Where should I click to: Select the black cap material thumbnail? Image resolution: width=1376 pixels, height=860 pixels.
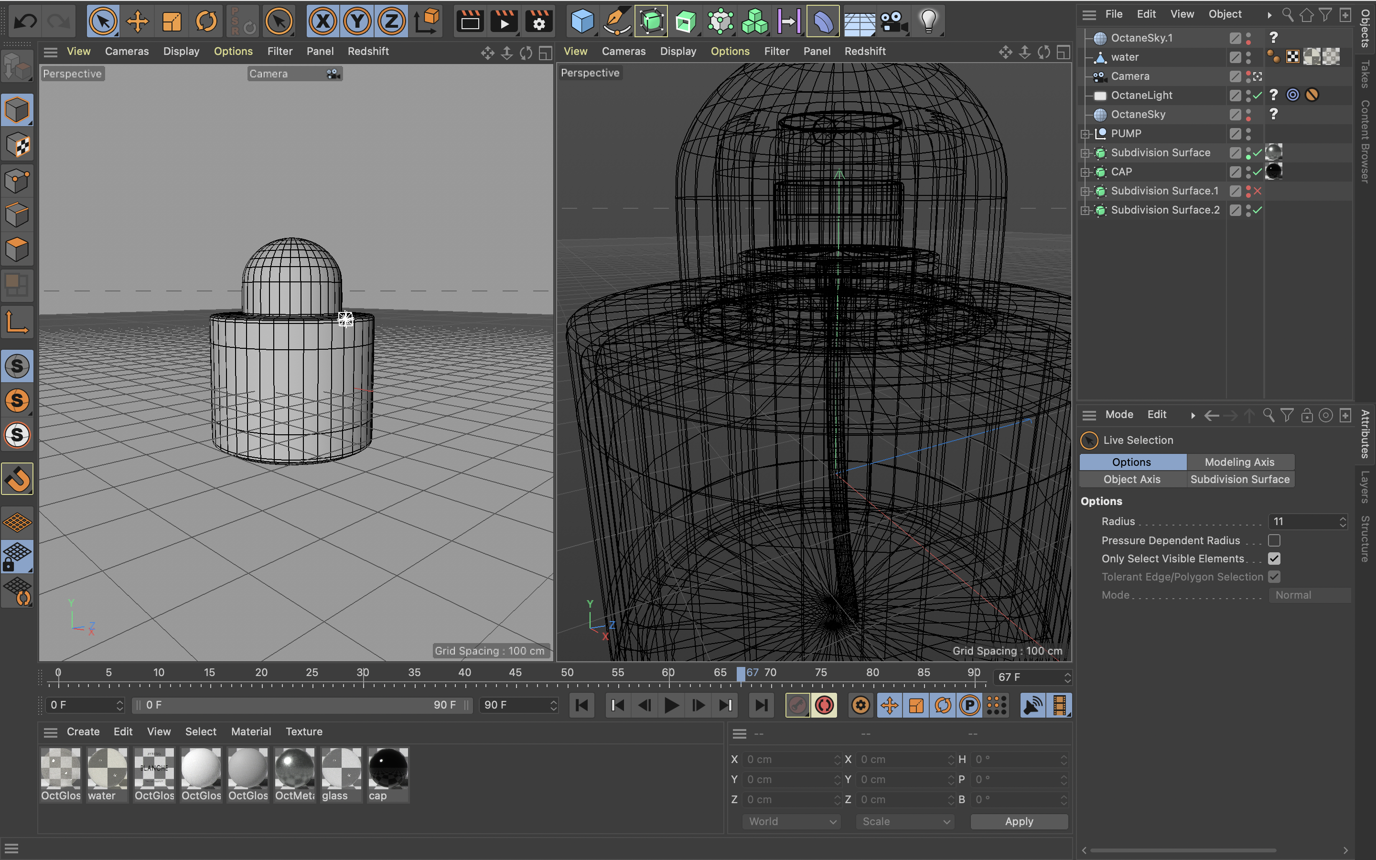point(388,768)
